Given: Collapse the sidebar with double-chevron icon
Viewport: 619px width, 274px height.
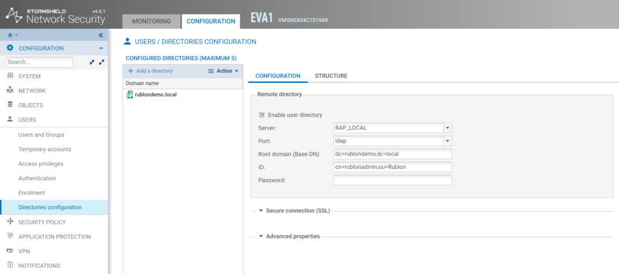Looking at the screenshot, I should [101, 35].
